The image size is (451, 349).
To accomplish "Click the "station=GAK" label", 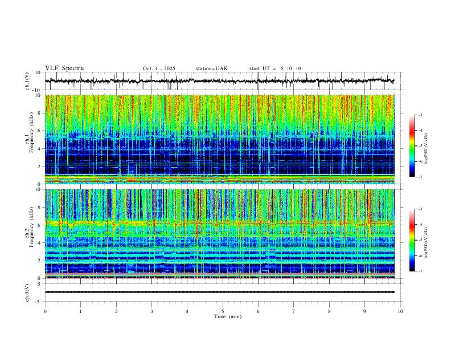I will tap(211, 68).
